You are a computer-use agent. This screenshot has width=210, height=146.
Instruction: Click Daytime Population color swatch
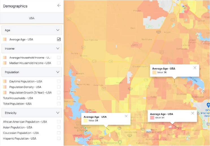pyautogui.click(x=5, y=81)
